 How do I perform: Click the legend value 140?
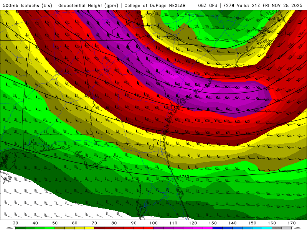click(233, 223)
